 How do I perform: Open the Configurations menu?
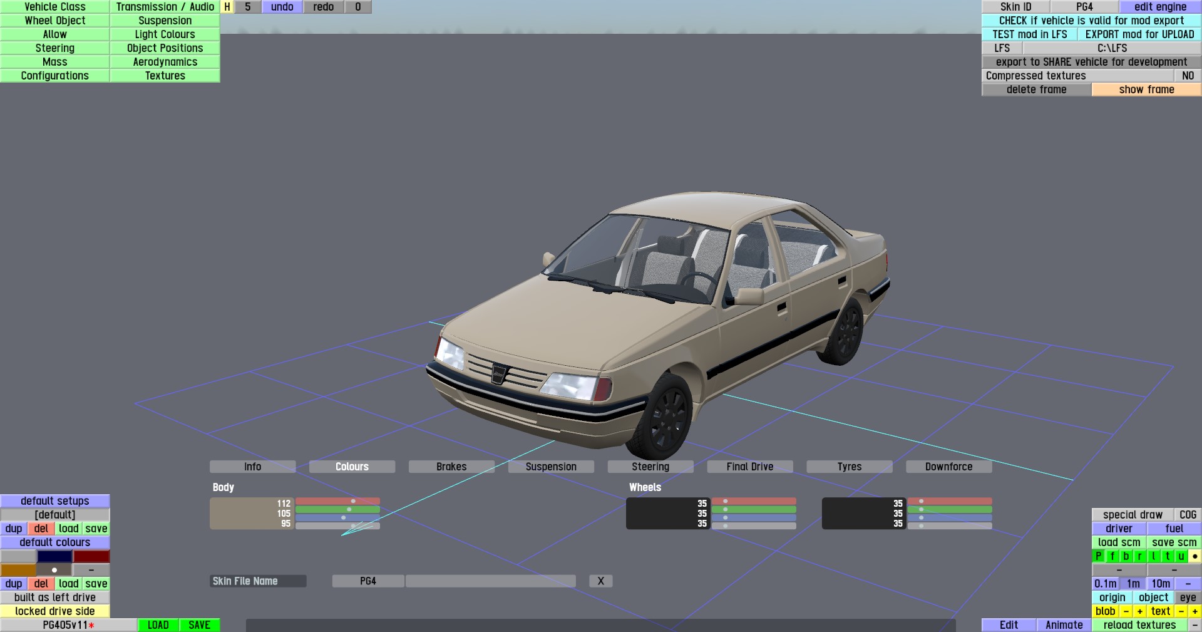coord(55,76)
